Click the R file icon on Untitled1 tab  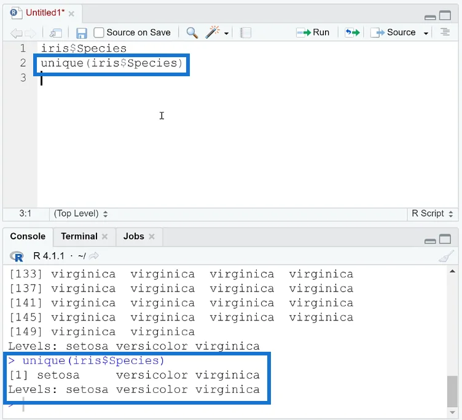click(x=15, y=13)
